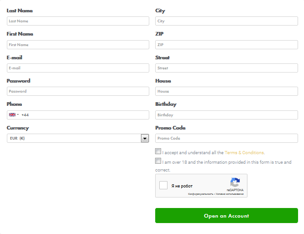Accept the Terms & Conditions checkbox
Screen dimensions: 304x234
(158, 152)
